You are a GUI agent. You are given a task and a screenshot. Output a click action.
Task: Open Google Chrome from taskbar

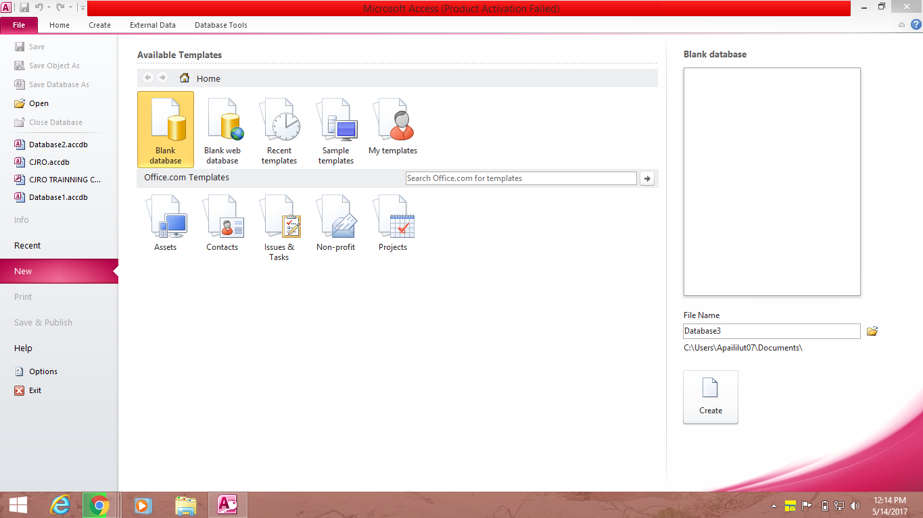point(99,505)
